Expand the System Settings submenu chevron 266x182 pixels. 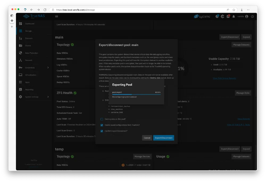point(48,97)
